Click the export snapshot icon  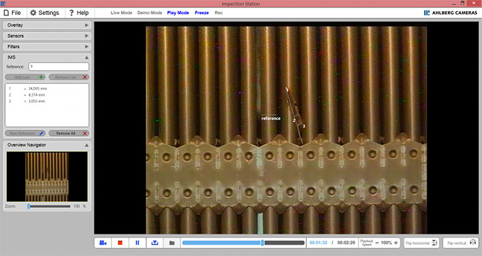(155, 243)
